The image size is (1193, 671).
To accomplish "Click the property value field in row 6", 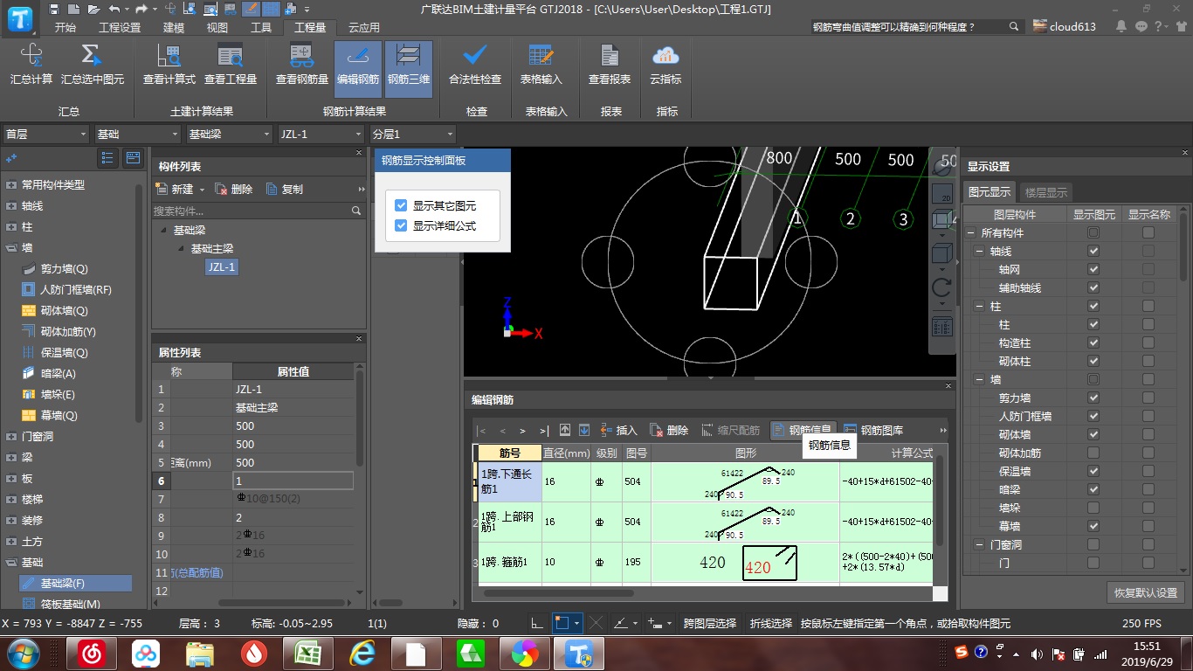I will tap(293, 481).
